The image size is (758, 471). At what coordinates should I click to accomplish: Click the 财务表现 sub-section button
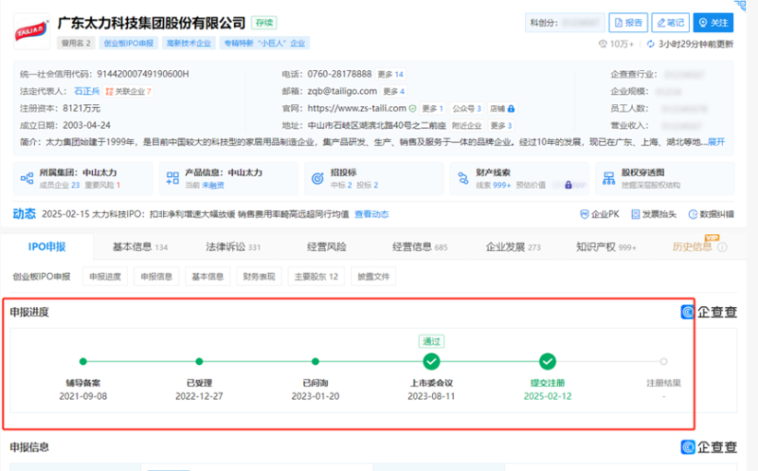pos(259,277)
